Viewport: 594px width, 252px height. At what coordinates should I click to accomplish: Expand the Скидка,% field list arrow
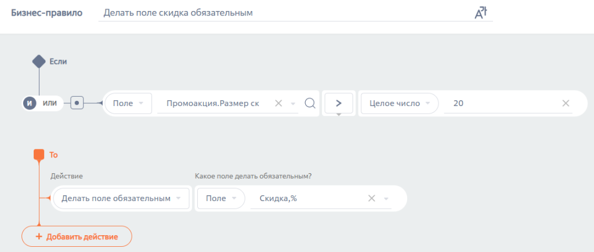(386, 199)
